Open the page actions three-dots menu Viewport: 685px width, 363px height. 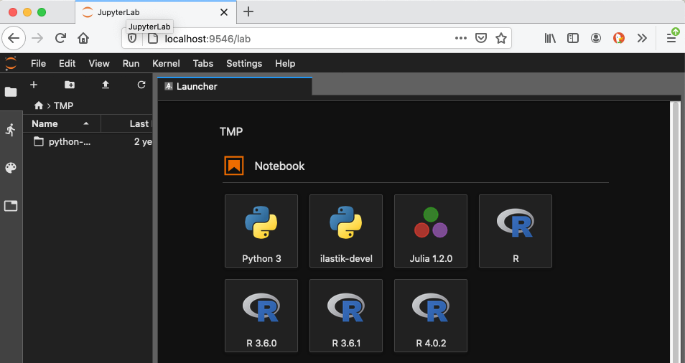461,39
